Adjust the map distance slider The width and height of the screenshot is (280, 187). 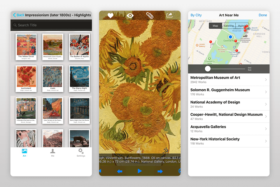click(208, 69)
